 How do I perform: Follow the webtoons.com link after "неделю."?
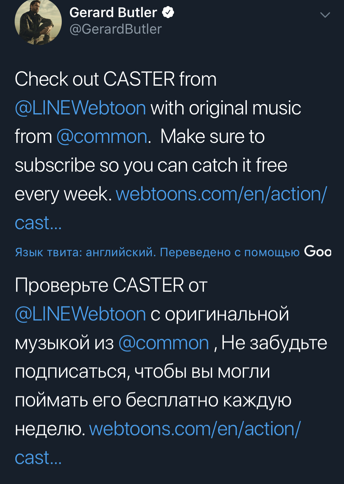[195, 429]
